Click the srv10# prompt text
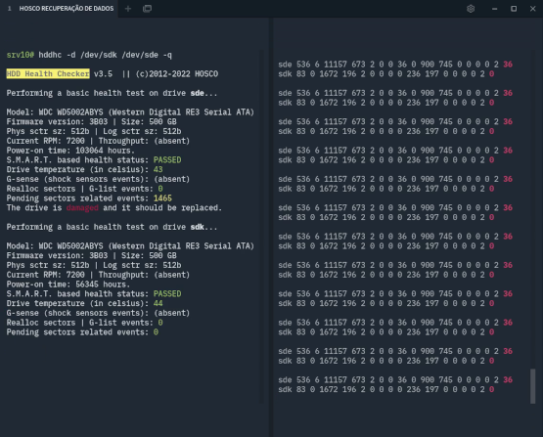 click(x=21, y=55)
